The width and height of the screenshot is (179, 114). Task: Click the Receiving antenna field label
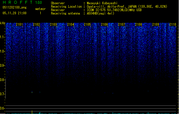[65, 13]
